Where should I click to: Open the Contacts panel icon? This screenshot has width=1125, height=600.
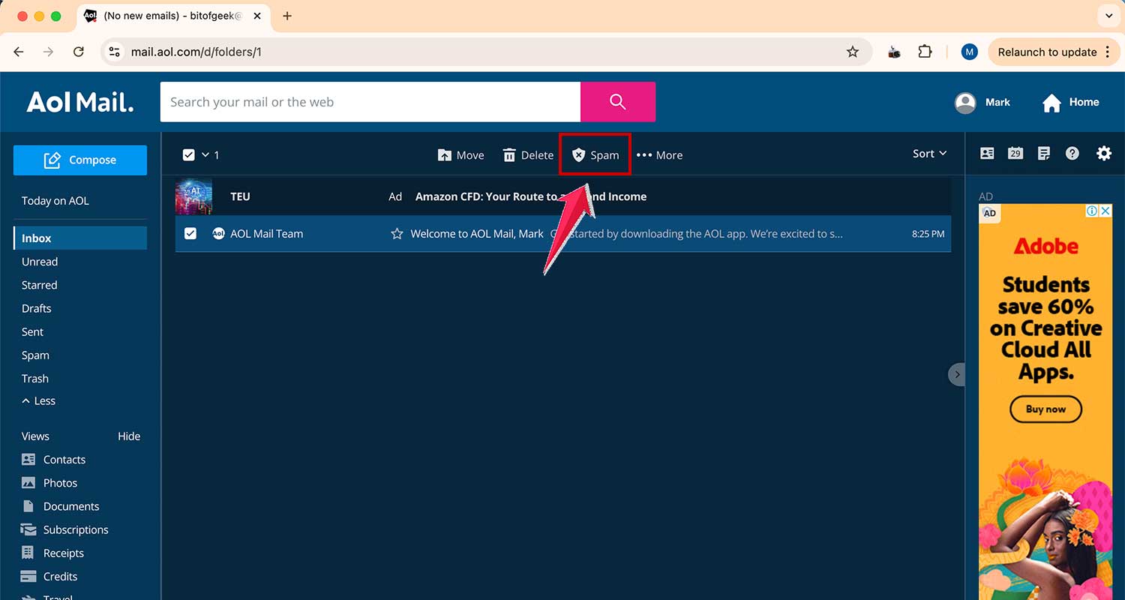[x=986, y=153]
